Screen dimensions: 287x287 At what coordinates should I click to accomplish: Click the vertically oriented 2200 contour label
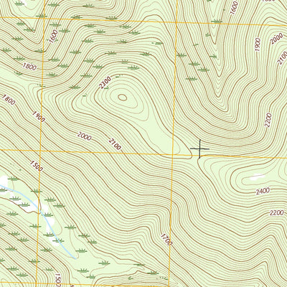click(x=268, y=121)
